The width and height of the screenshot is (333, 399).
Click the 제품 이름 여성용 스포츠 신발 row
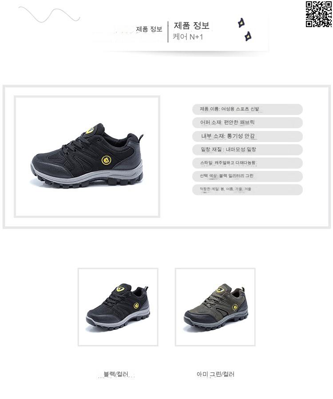[x=247, y=109]
